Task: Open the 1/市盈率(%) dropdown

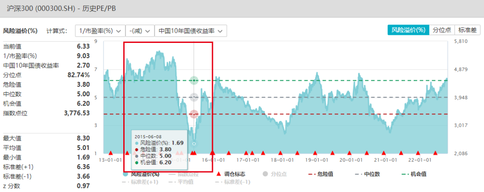Action: (99, 31)
